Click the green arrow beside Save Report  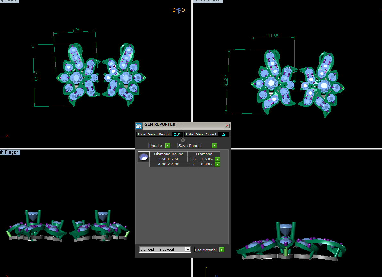215,146
